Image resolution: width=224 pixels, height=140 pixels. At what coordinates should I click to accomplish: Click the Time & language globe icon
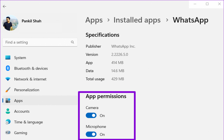8,122
